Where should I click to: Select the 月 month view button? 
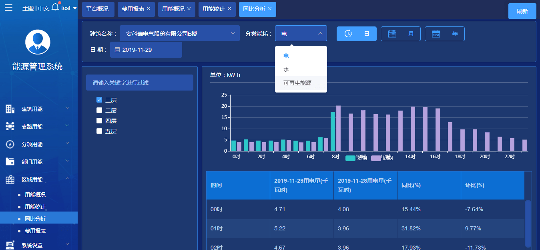coord(401,34)
